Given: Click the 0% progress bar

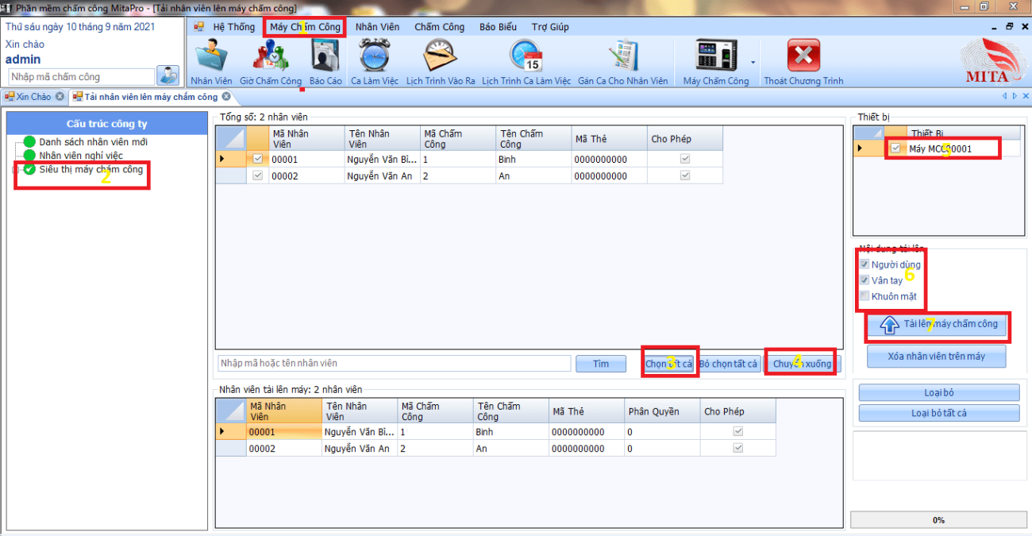Looking at the screenshot, I should (938, 520).
